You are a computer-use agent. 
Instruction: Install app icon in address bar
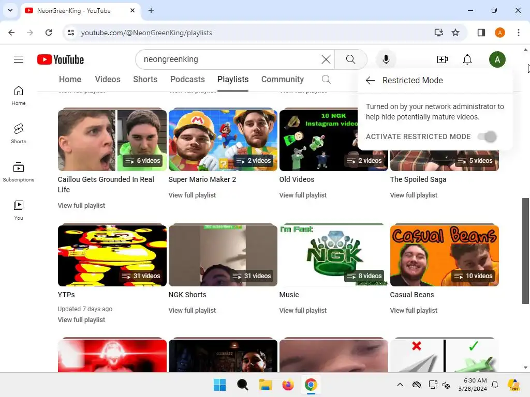[x=438, y=33]
